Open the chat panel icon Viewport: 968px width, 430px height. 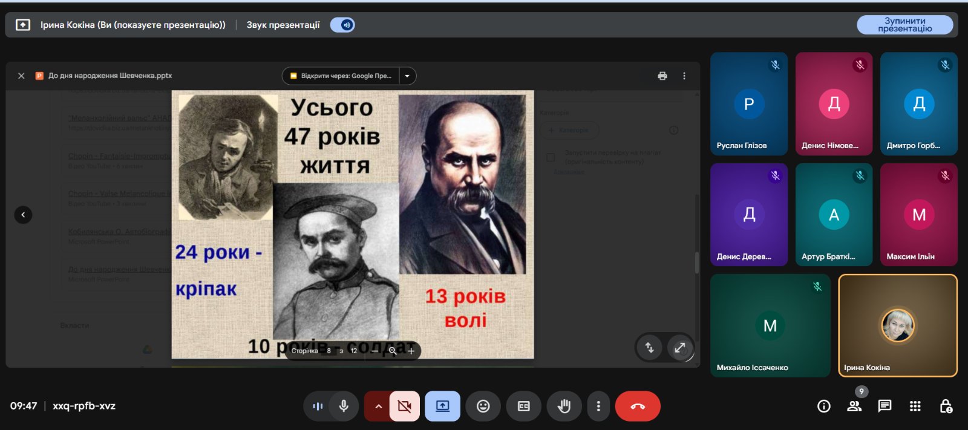(885, 406)
